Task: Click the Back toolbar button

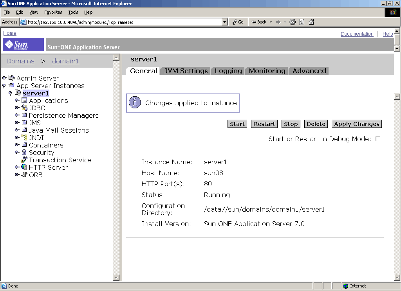Action: click(x=259, y=22)
